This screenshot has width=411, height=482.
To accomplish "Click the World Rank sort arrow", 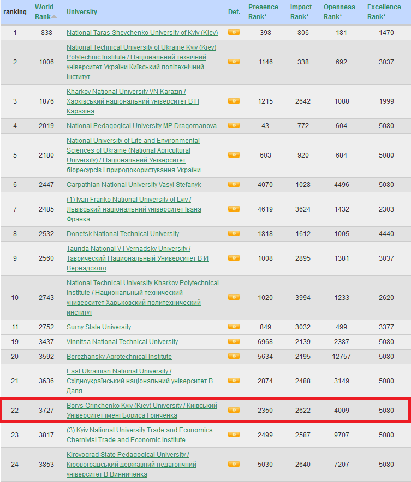I will tap(55, 16).
